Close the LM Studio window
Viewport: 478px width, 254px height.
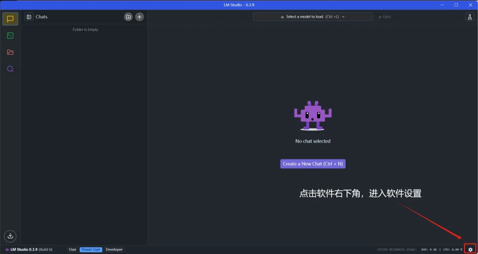(x=470, y=5)
